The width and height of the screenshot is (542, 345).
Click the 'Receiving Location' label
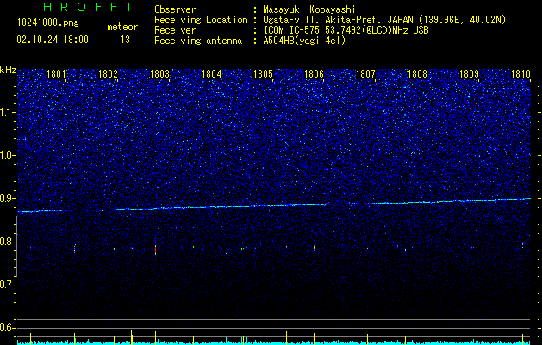tap(201, 20)
